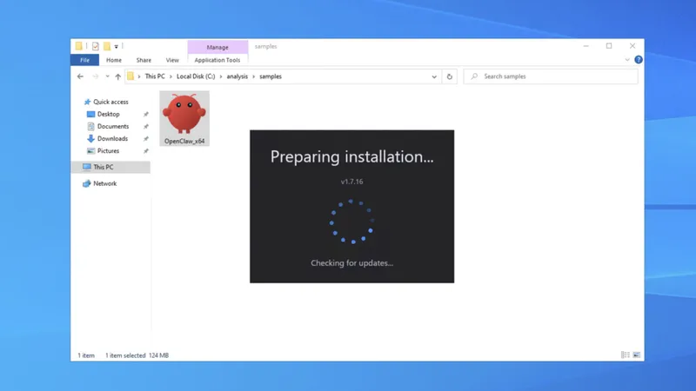Image resolution: width=696 pixels, height=391 pixels.
Task: Click the Checking for updates text
Action: (351, 263)
